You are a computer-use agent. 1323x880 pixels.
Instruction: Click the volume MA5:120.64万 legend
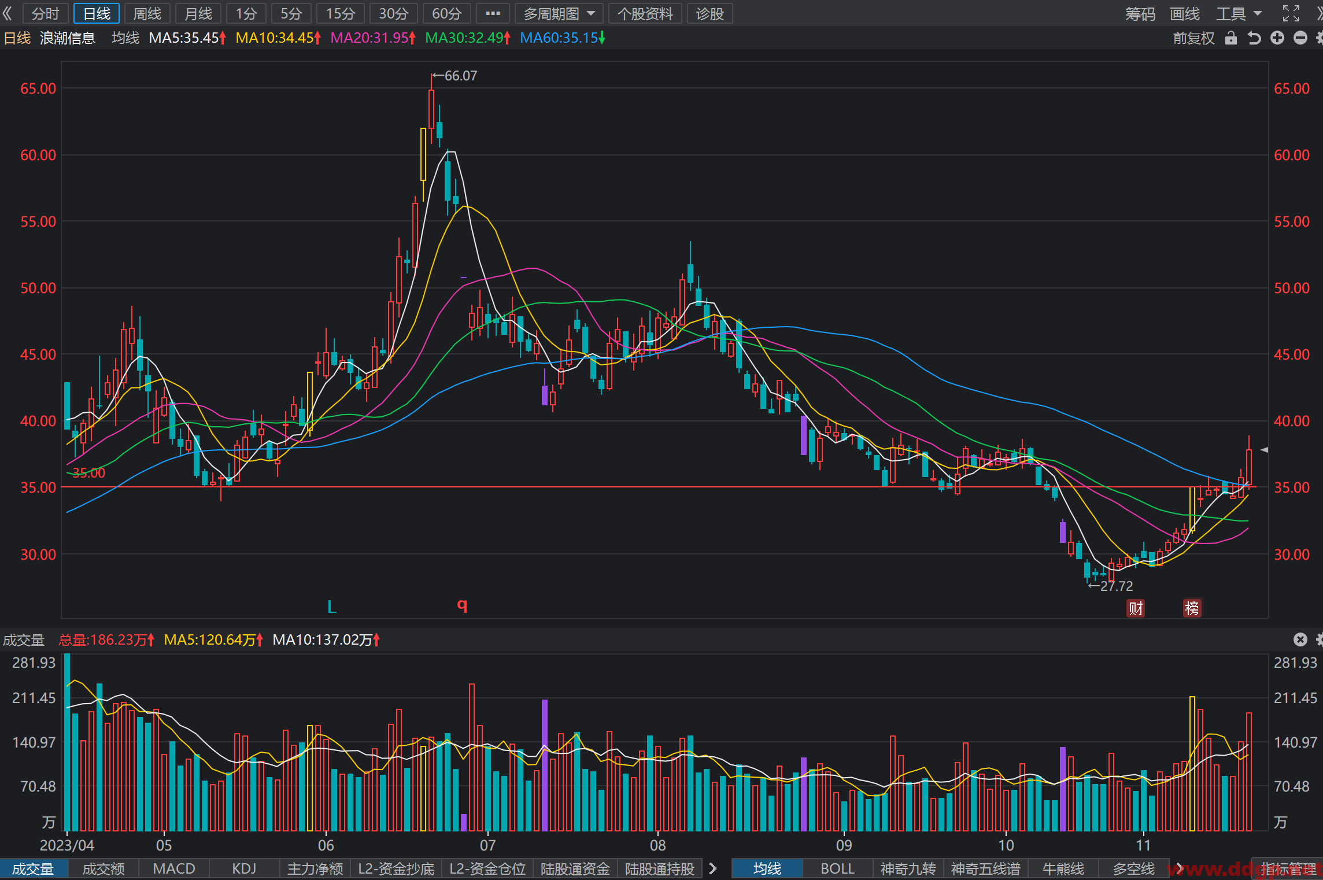[213, 639]
